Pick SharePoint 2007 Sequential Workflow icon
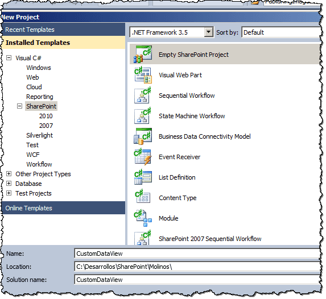 pos(143,238)
